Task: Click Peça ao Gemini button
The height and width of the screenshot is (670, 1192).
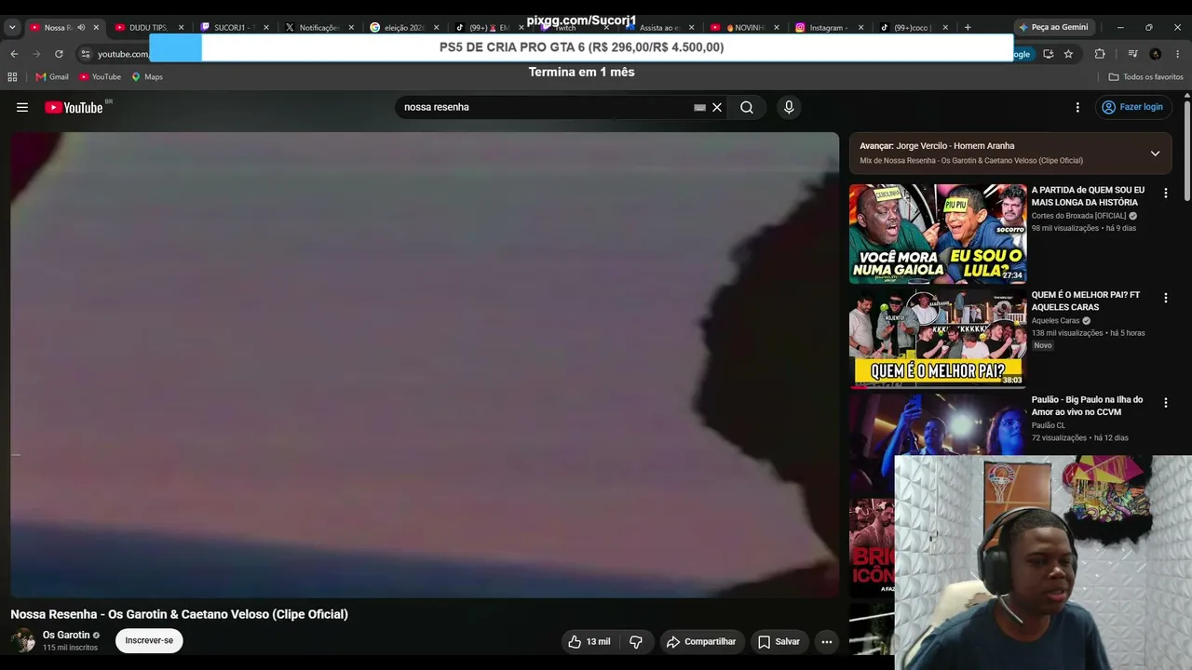Action: [1053, 28]
